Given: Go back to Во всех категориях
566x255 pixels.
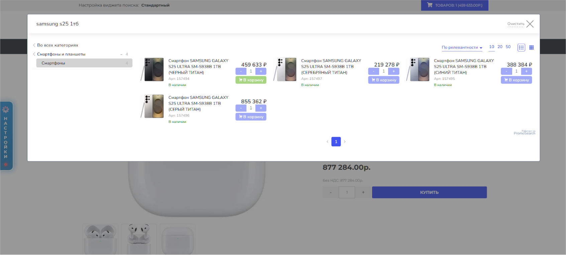Looking at the screenshot, I should tap(57, 45).
